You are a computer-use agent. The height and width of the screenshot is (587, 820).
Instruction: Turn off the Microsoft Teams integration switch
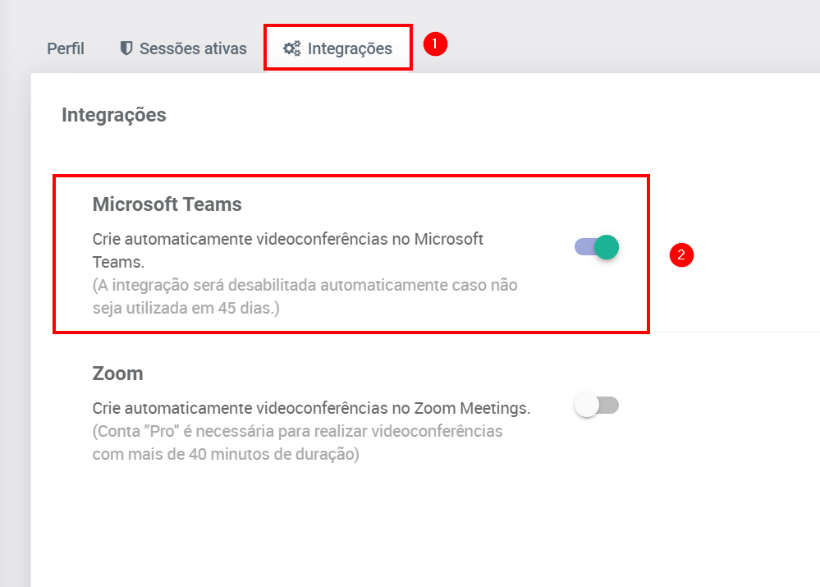click(x=597, y=247)
